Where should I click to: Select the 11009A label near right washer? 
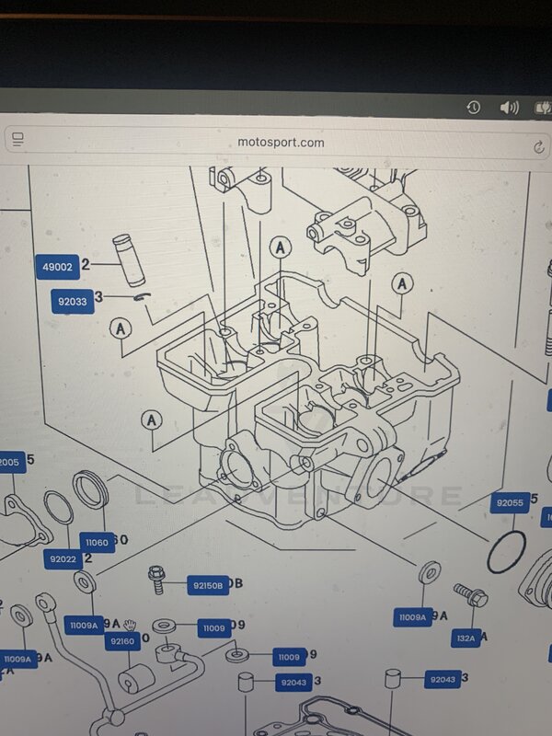pos(412,617)
